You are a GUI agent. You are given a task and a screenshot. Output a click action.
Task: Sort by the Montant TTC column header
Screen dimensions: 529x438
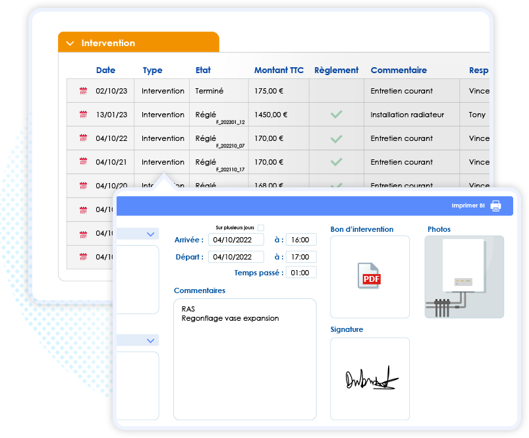point(279,70)
